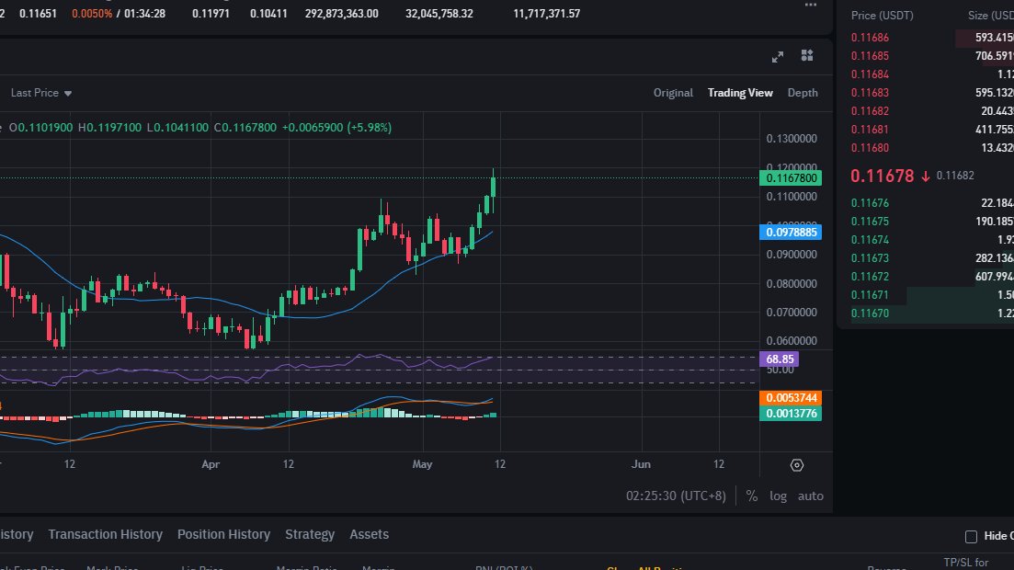Click the 0.1167800 current price label
Viewport: 1014px width, 570px height.
coord(791,178)
